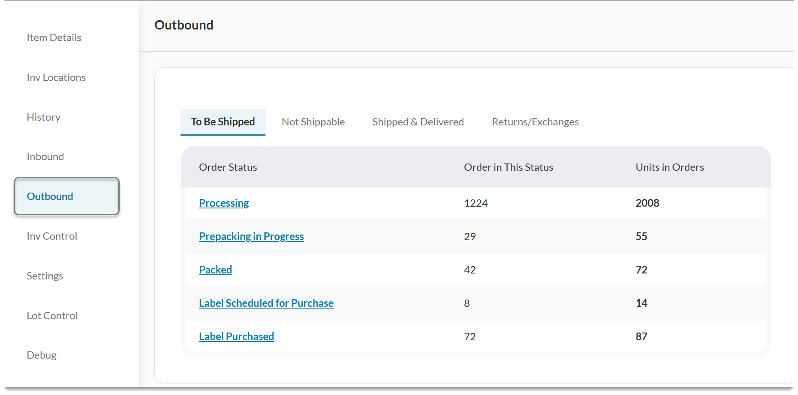Image resolution: width=798 pixels, height=395 pixels.
Task: Open Settings in the left navigation
Action: tap(45, 276)
